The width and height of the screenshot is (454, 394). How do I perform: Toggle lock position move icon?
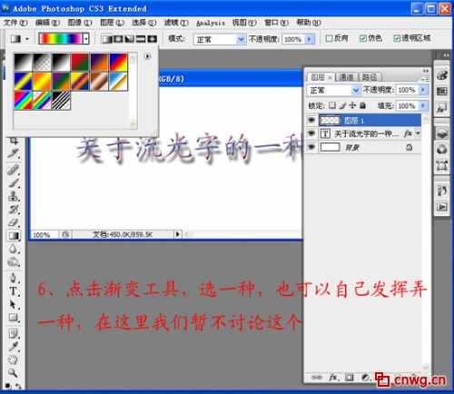352,105
